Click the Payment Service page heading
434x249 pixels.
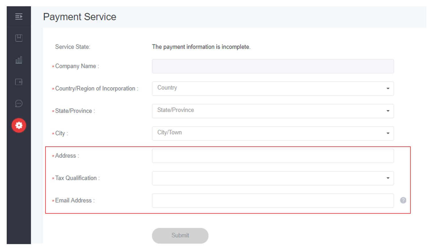79,17
